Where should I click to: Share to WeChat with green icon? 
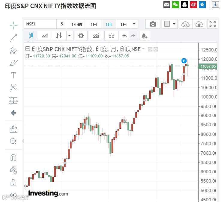(x=175, y=5)
